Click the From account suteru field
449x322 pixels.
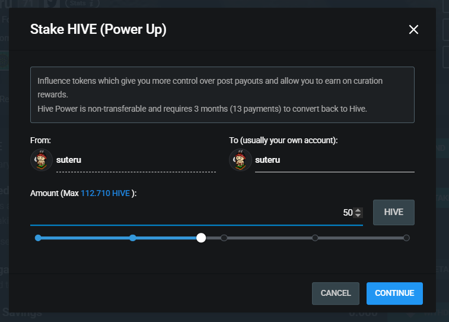(136, 160)
